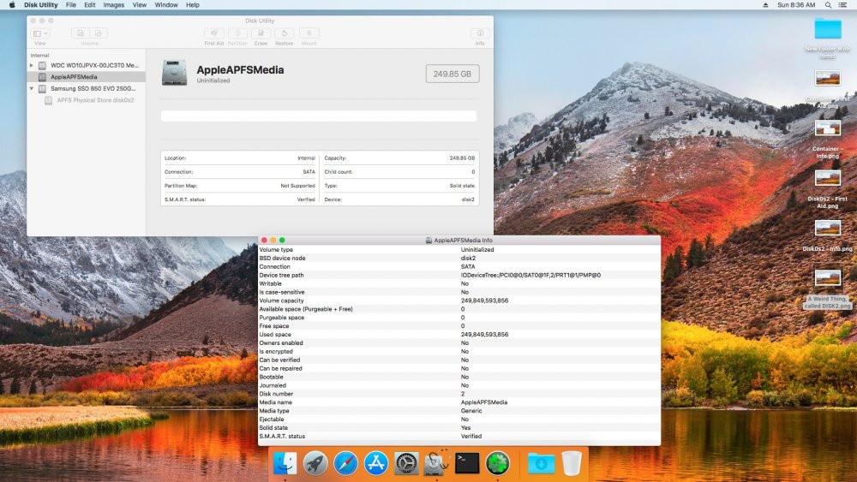Close the AppleAPFSMedia Info window

(x=264, y=241)
